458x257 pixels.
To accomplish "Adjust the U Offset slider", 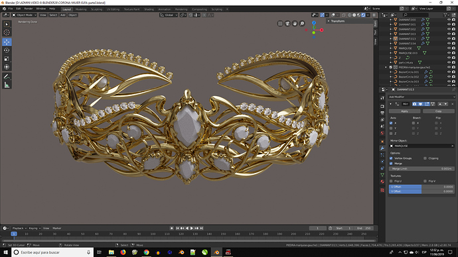I will pyautogui.click(x=421, y=187).
